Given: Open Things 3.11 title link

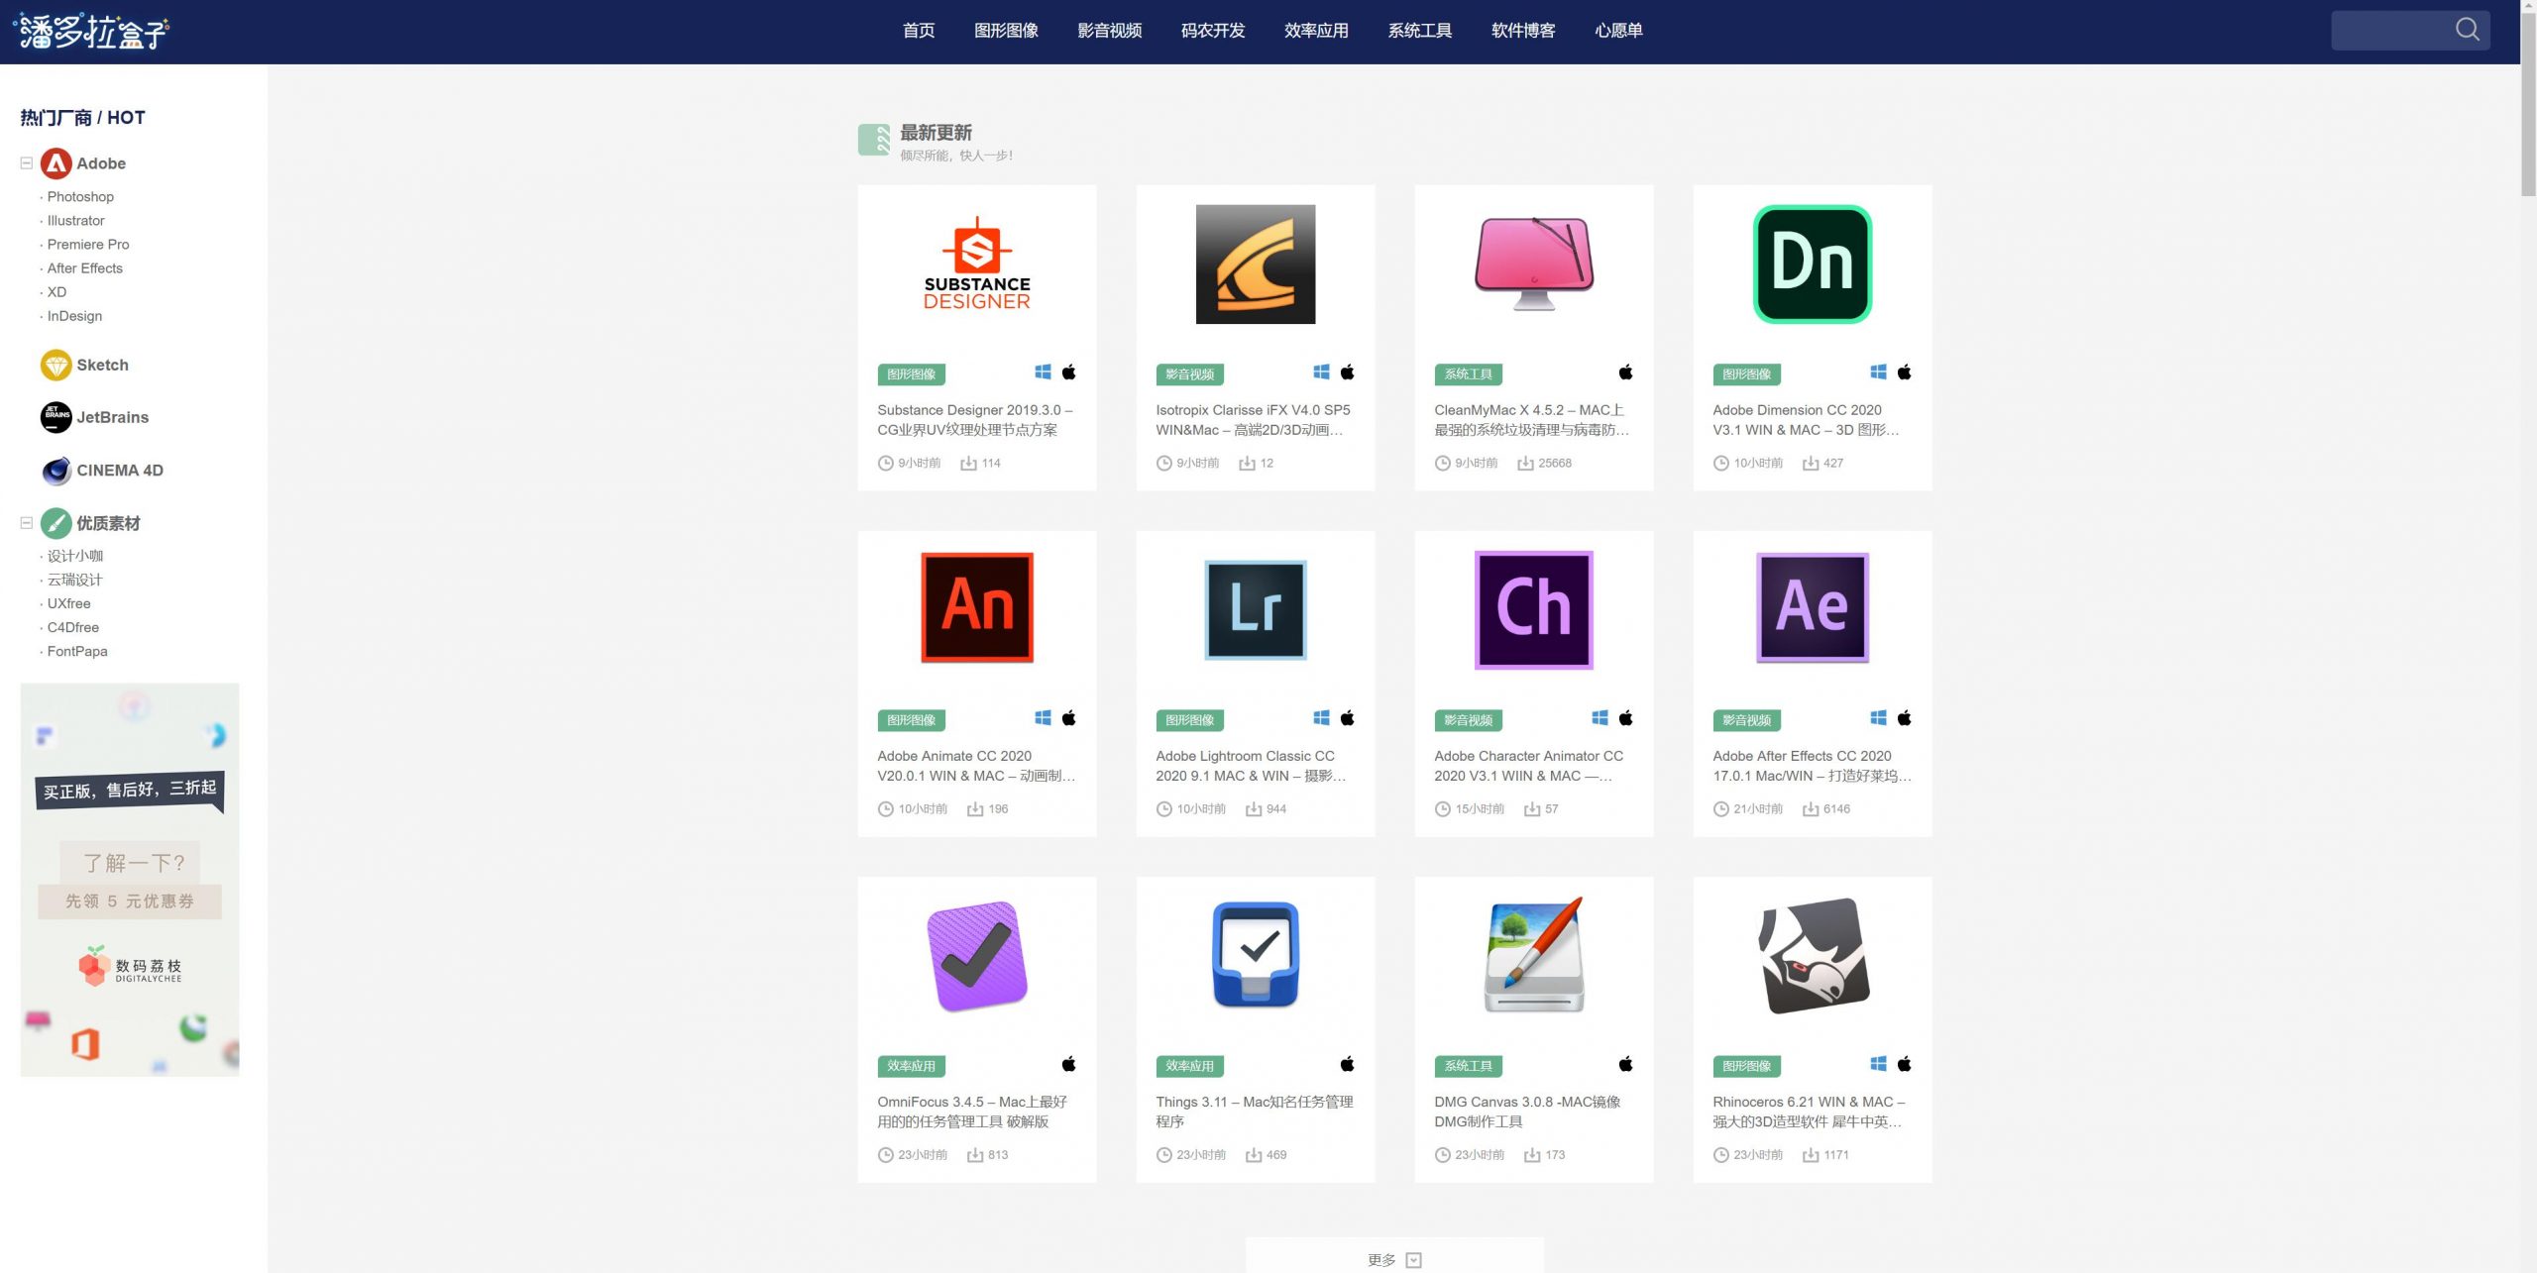Looking at the screenshot, I should 1254,1112.
